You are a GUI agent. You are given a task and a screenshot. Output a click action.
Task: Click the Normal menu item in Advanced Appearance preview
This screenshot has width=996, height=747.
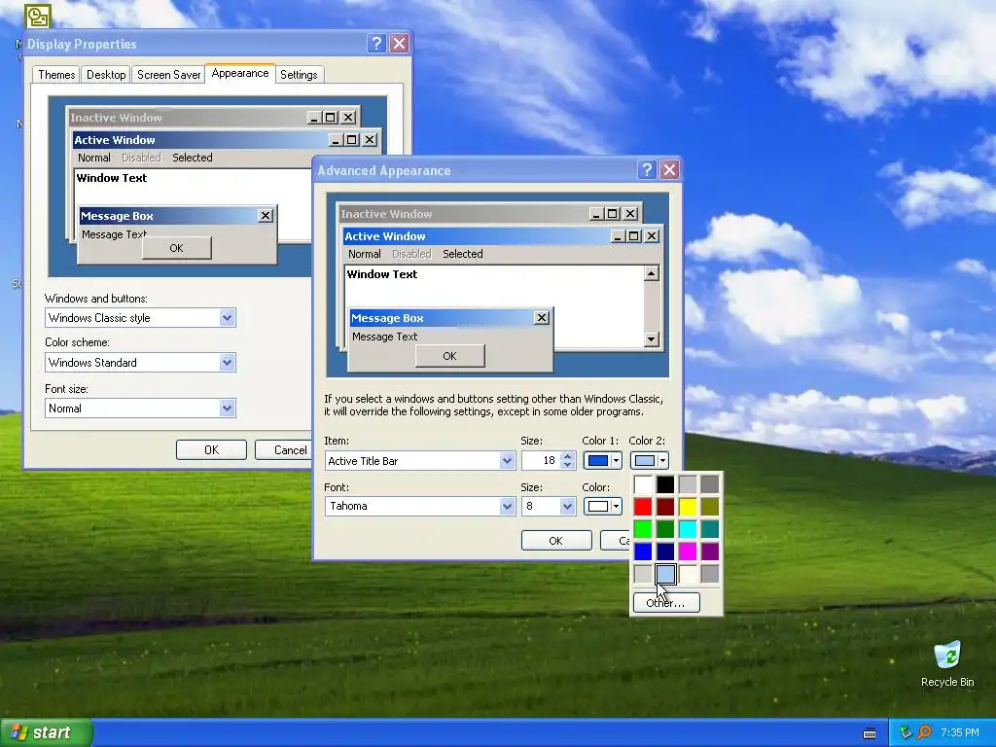(364, 254)
